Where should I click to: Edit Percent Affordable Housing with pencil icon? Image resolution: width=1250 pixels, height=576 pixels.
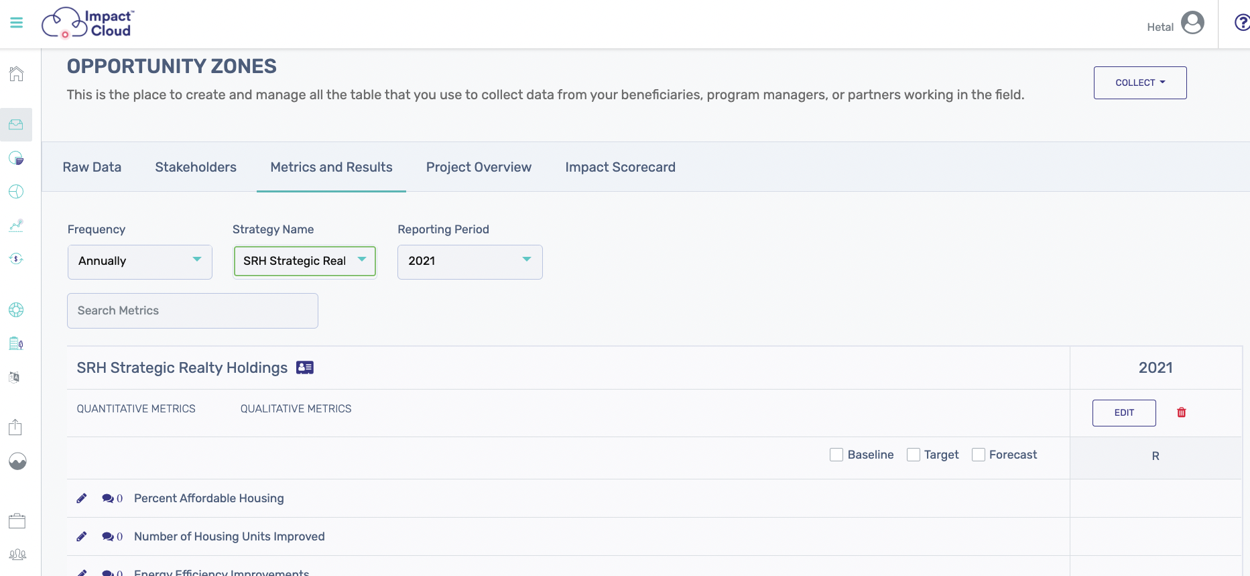click(x=82, y=498)
